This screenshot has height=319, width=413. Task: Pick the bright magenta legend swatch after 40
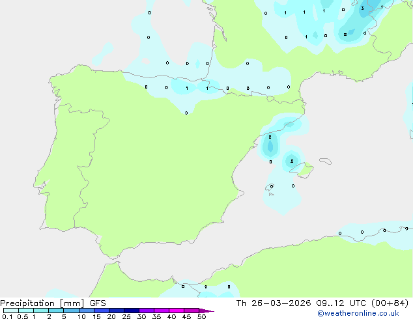click(x=177, y=311)
